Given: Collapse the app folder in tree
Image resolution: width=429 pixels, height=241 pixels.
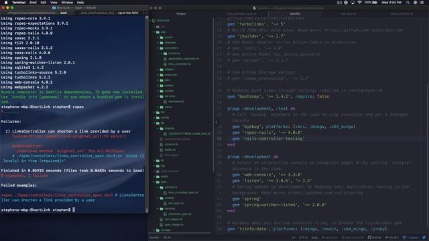Looking at the screenshot, I should tap(154, 32).
